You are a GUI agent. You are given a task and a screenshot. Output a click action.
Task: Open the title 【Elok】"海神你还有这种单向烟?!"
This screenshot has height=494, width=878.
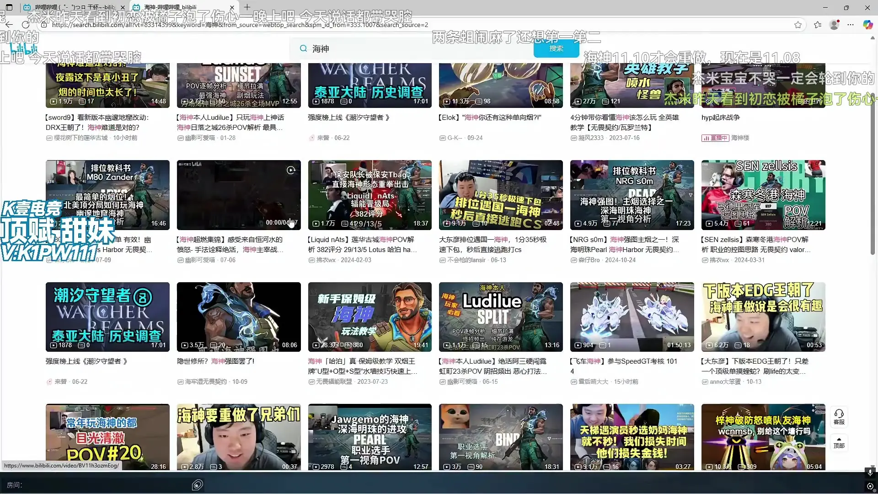(490, 118)
